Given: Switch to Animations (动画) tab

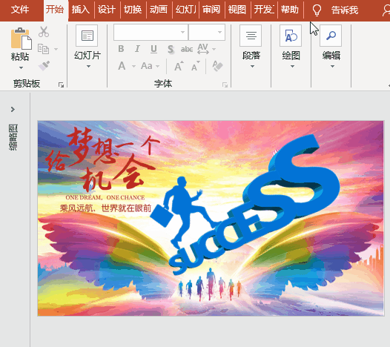Looking at the screenshot, I should point(159,10).
